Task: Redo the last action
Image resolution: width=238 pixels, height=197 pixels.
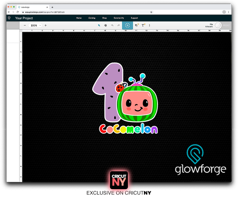Action: pyautogui.click(x=119, y=25)
